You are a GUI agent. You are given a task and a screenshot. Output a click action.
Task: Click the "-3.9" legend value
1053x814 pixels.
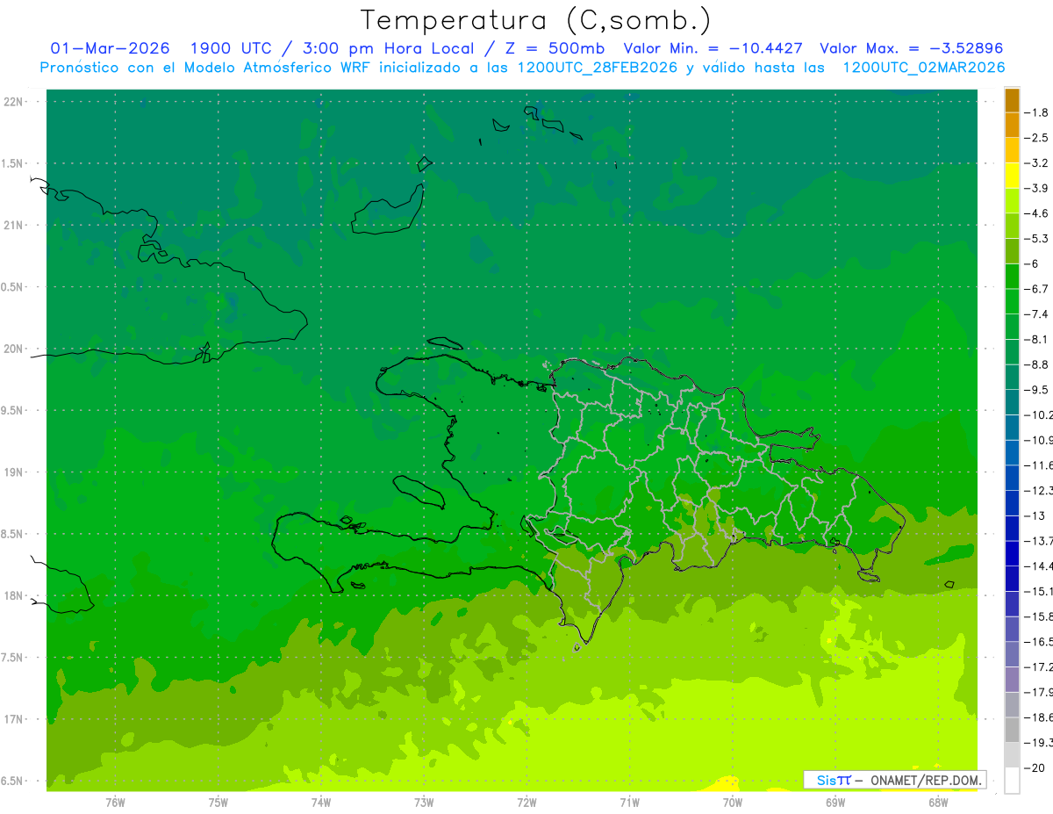point(1036,188)
